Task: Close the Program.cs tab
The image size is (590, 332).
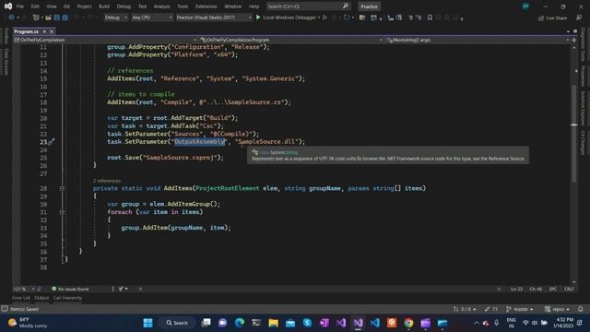Action: (52, 31)
